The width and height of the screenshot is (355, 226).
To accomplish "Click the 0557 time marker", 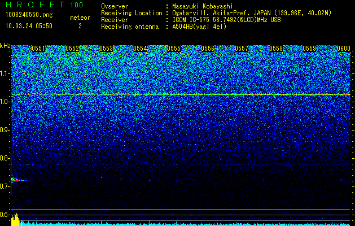I will pyautogui.click(x=242, y=49).
